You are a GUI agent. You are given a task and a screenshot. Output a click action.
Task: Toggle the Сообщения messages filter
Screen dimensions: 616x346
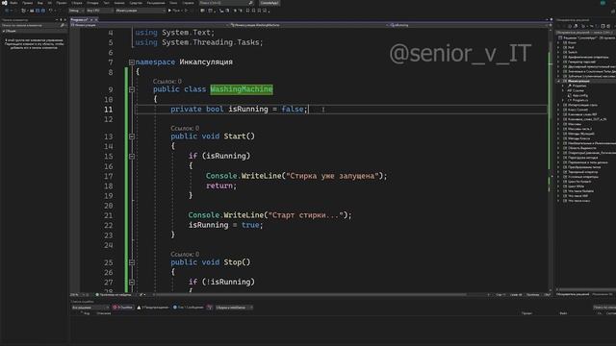[189, 308]
